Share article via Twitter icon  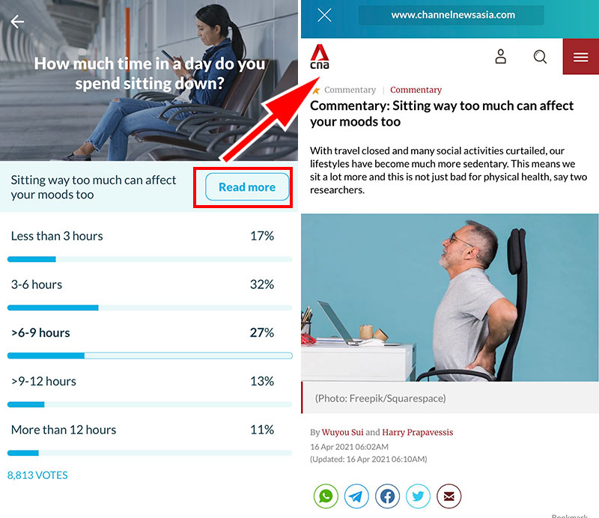point(418,496)
